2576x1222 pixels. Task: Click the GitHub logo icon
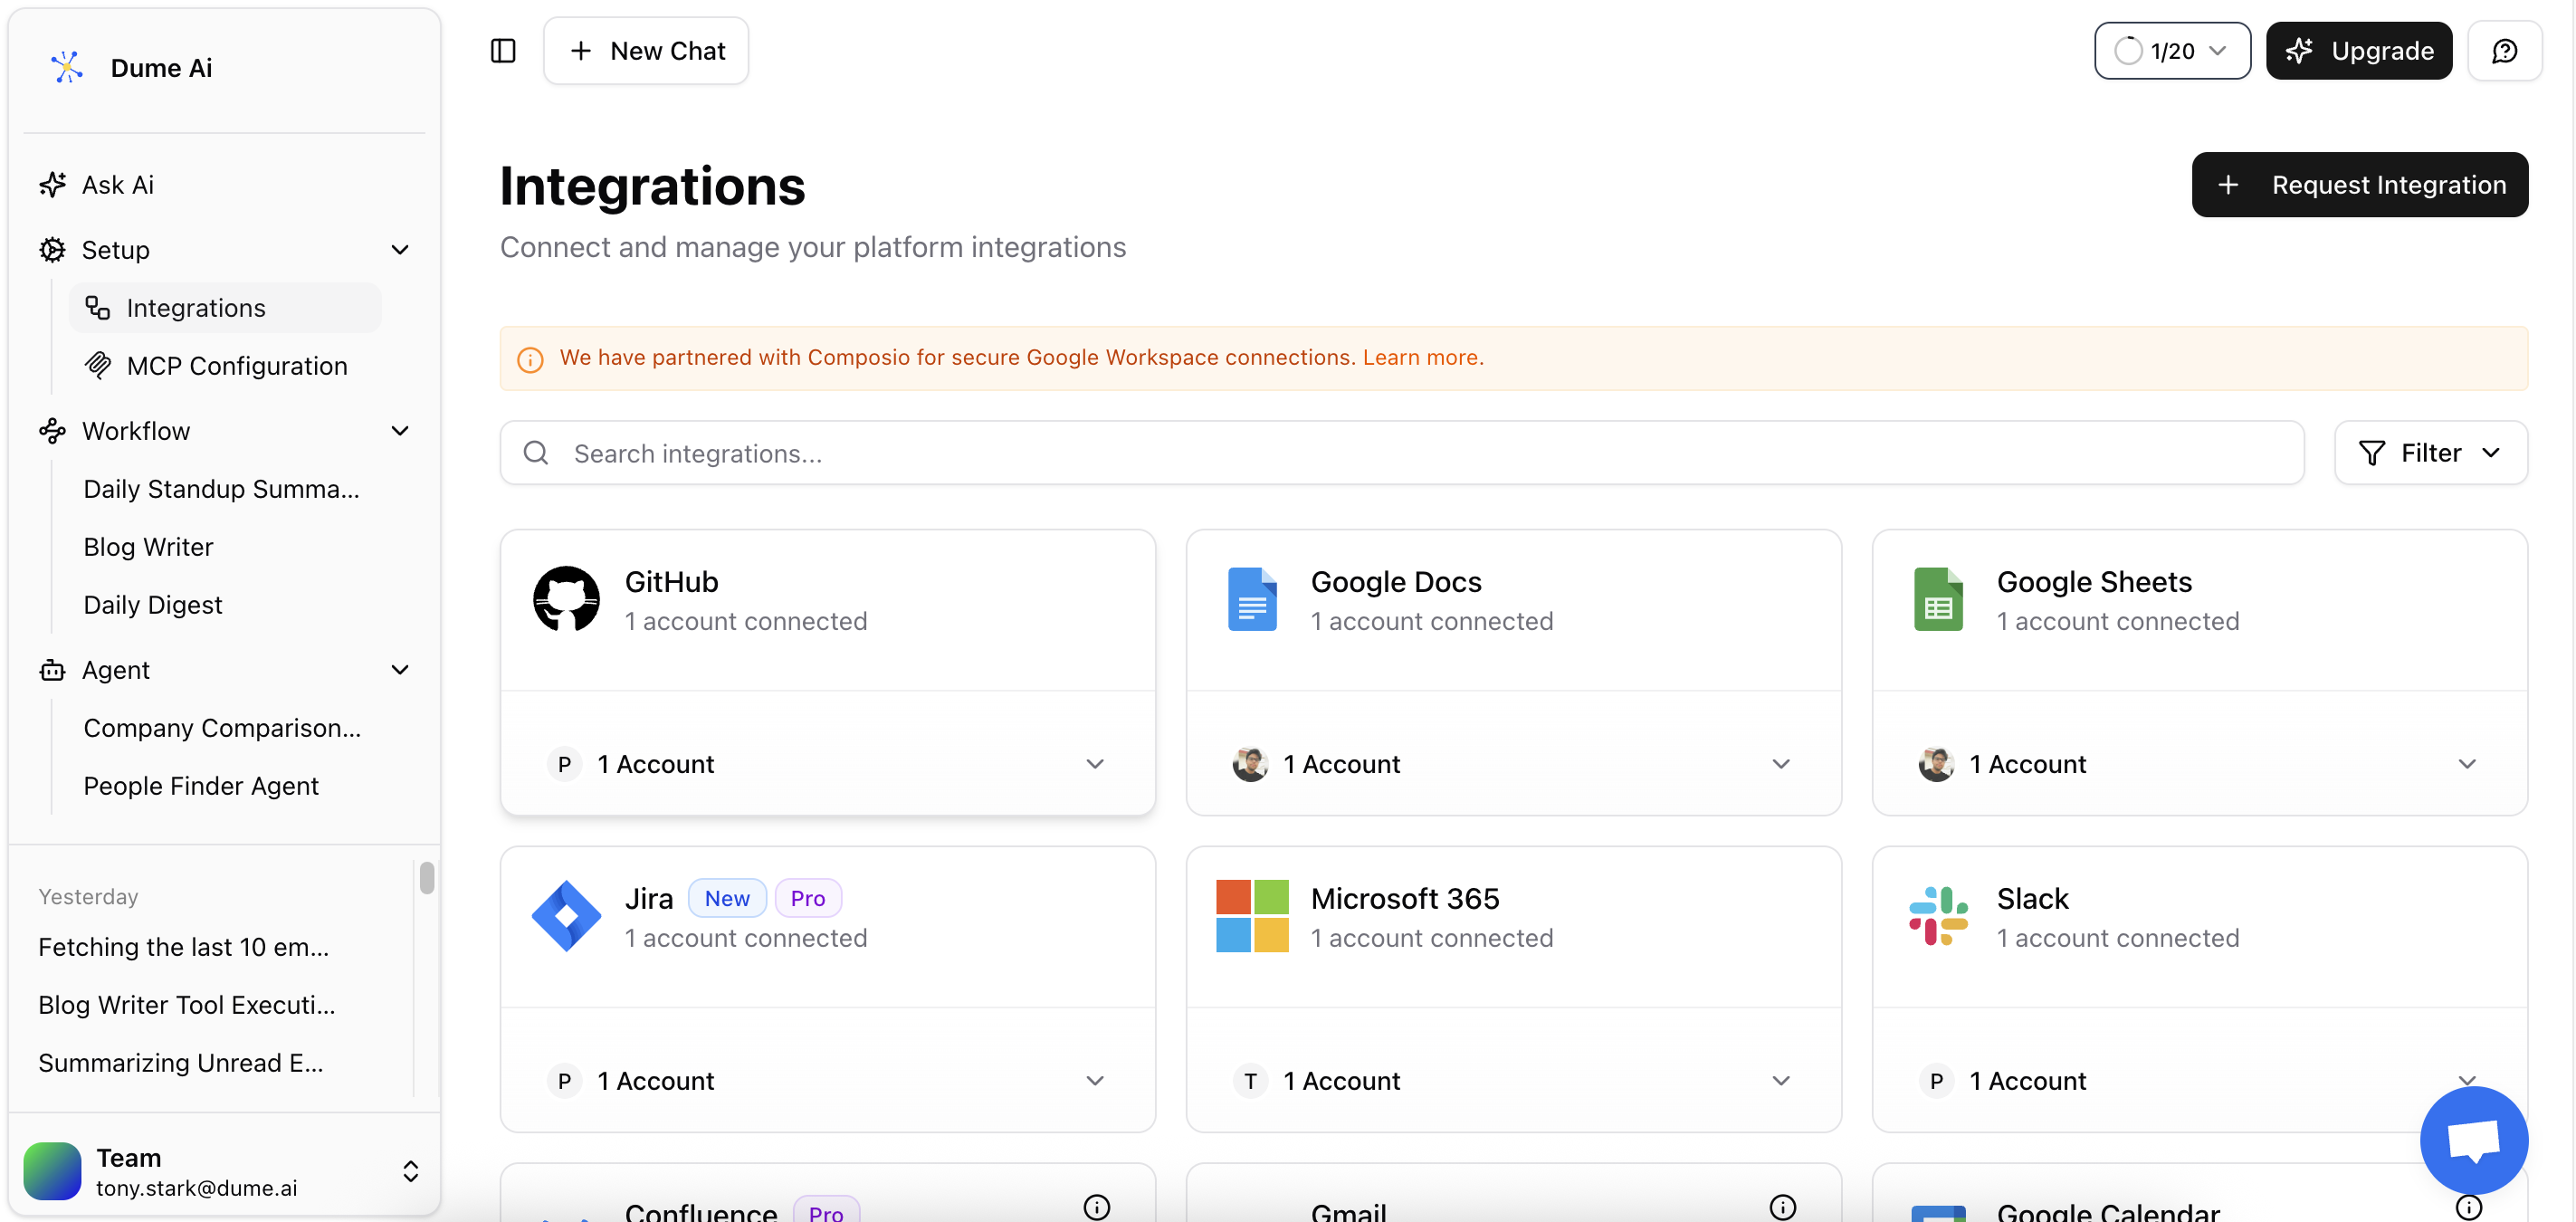[x=566, y=598]
